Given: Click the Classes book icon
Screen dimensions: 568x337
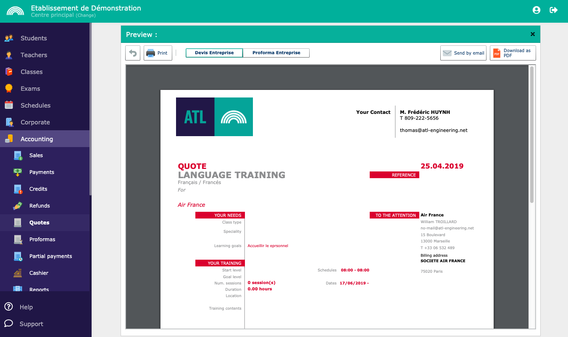Looking at the screenshot, I should click(x=9, y=71).
